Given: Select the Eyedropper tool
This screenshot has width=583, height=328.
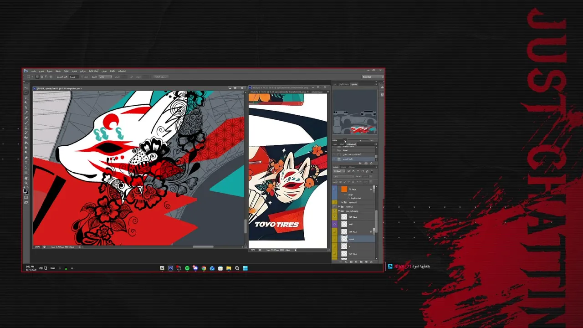Looking at the screenshot, I should pos(26,113).
